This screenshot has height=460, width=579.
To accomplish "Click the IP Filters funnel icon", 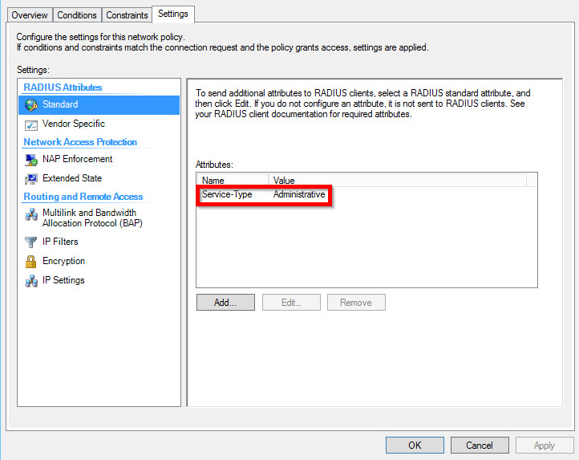I will pos(31,242).
